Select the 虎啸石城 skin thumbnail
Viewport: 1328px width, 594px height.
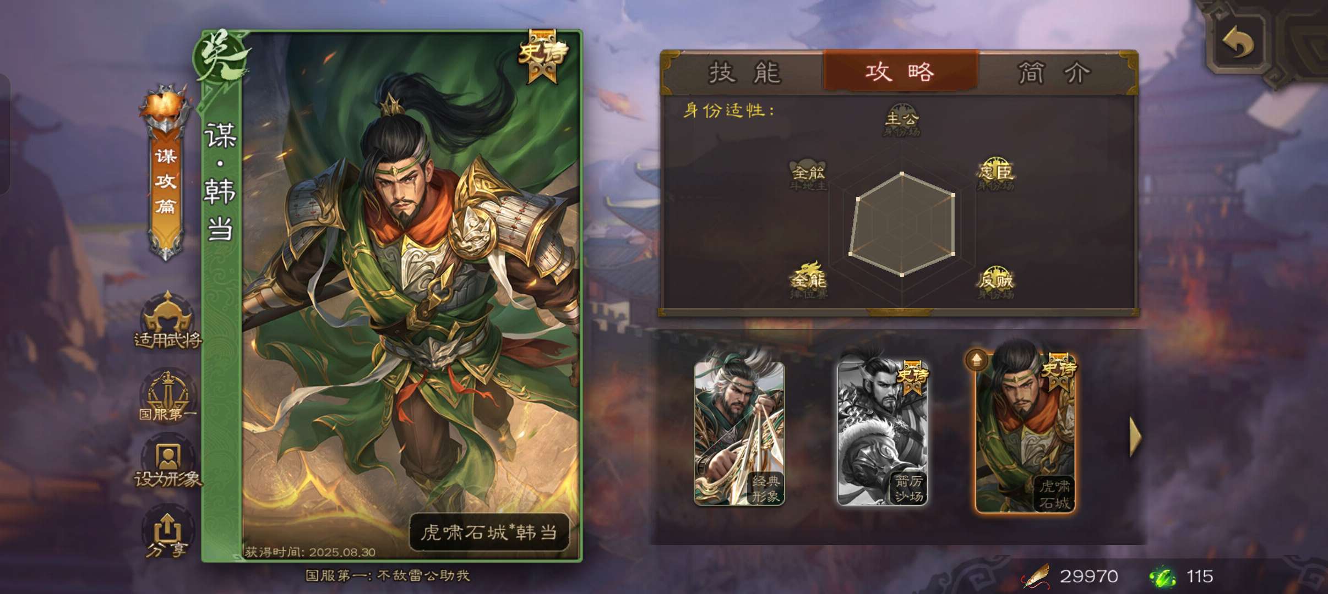[x=1025, y=431]
